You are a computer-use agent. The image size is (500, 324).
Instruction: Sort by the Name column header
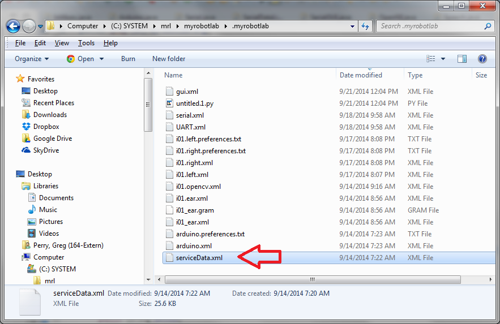click(x=173, y=75)
